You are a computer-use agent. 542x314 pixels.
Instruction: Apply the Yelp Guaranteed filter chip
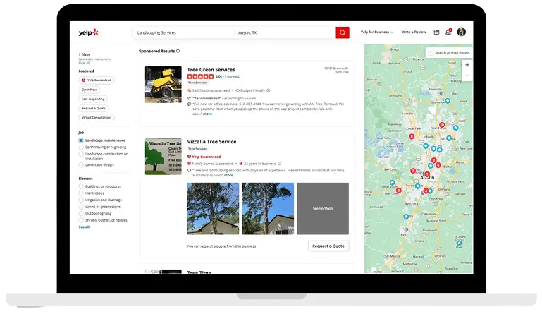(x=97, y=80)
